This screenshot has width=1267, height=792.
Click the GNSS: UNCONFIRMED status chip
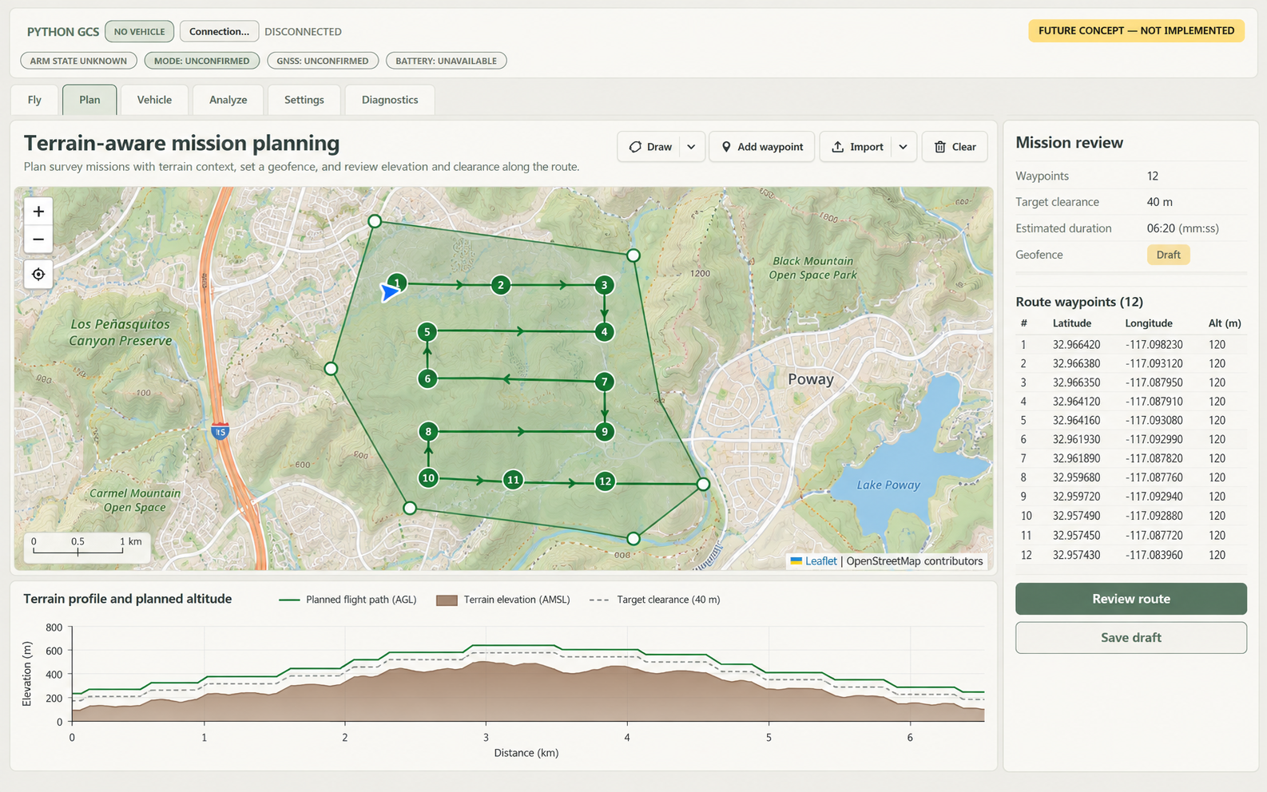[323, 61]
